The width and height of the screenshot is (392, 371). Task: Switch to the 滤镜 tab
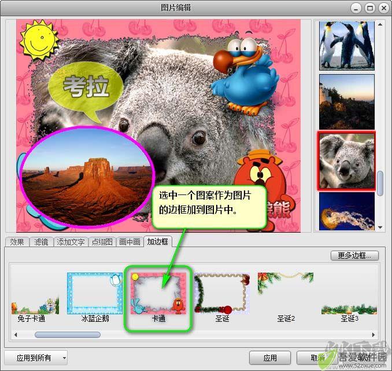(x=41, y=242)
